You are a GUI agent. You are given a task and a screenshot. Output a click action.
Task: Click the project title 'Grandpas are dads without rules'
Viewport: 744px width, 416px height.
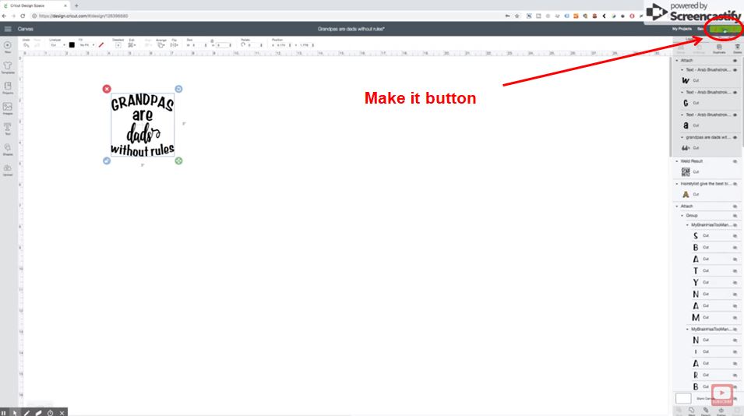pos(351,29)
